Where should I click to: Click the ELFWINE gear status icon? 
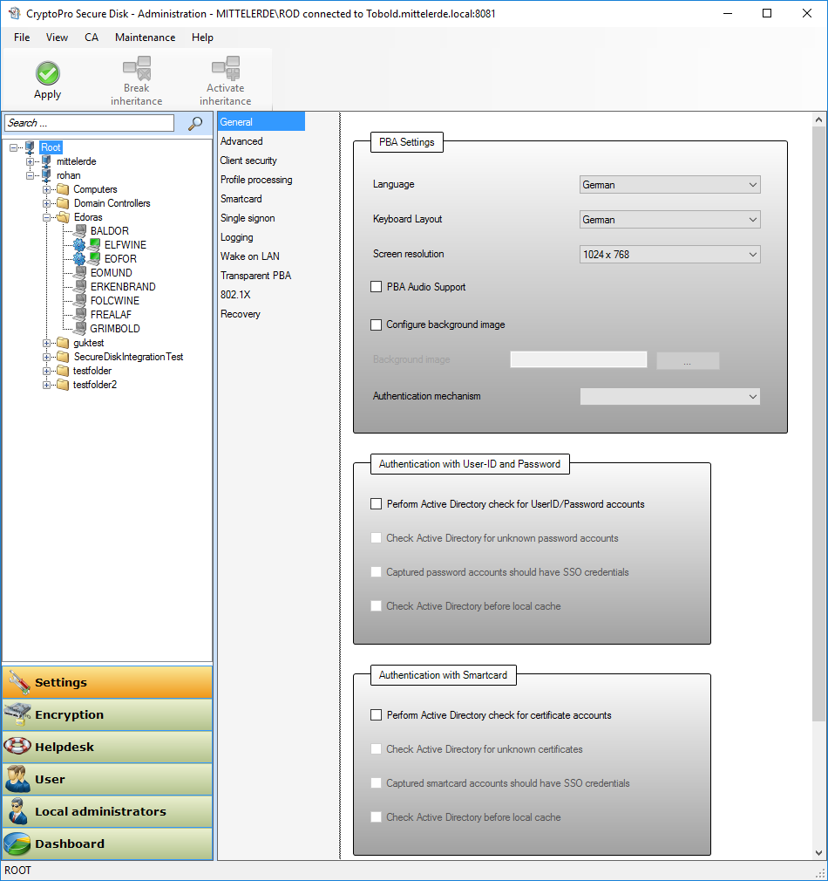[79, 245]
